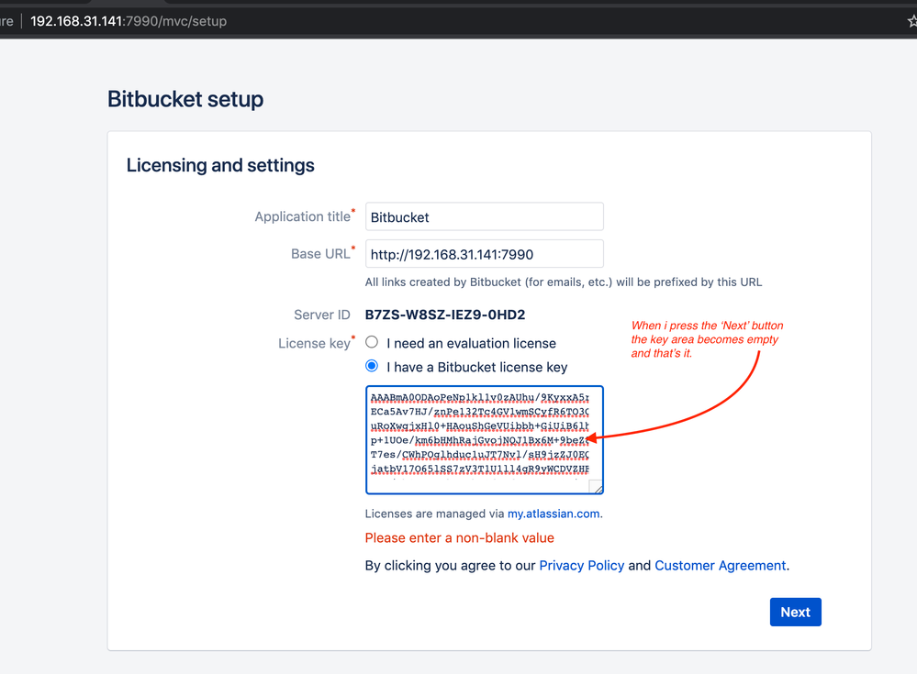Click the 'License key' label
917x674 pixels.
click(x=314, y=344)
